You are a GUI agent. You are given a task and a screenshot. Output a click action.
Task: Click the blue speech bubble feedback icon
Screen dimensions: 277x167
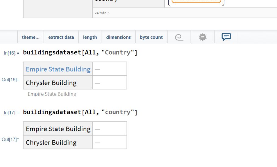coord(226,37)
